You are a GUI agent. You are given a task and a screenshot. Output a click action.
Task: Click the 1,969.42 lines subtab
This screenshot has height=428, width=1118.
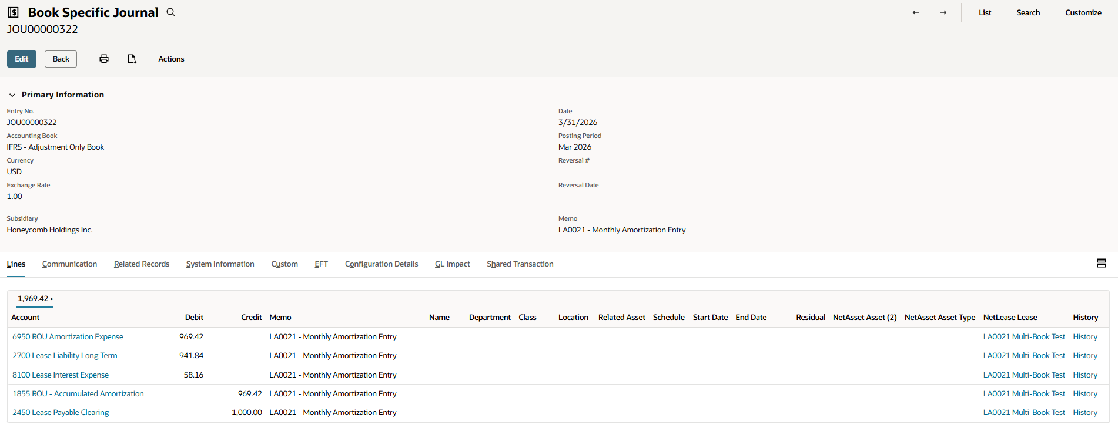tap(35, 299)
